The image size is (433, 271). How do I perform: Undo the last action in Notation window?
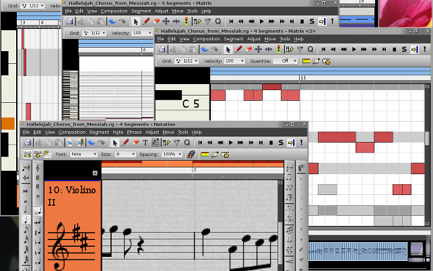click(91, 143)
